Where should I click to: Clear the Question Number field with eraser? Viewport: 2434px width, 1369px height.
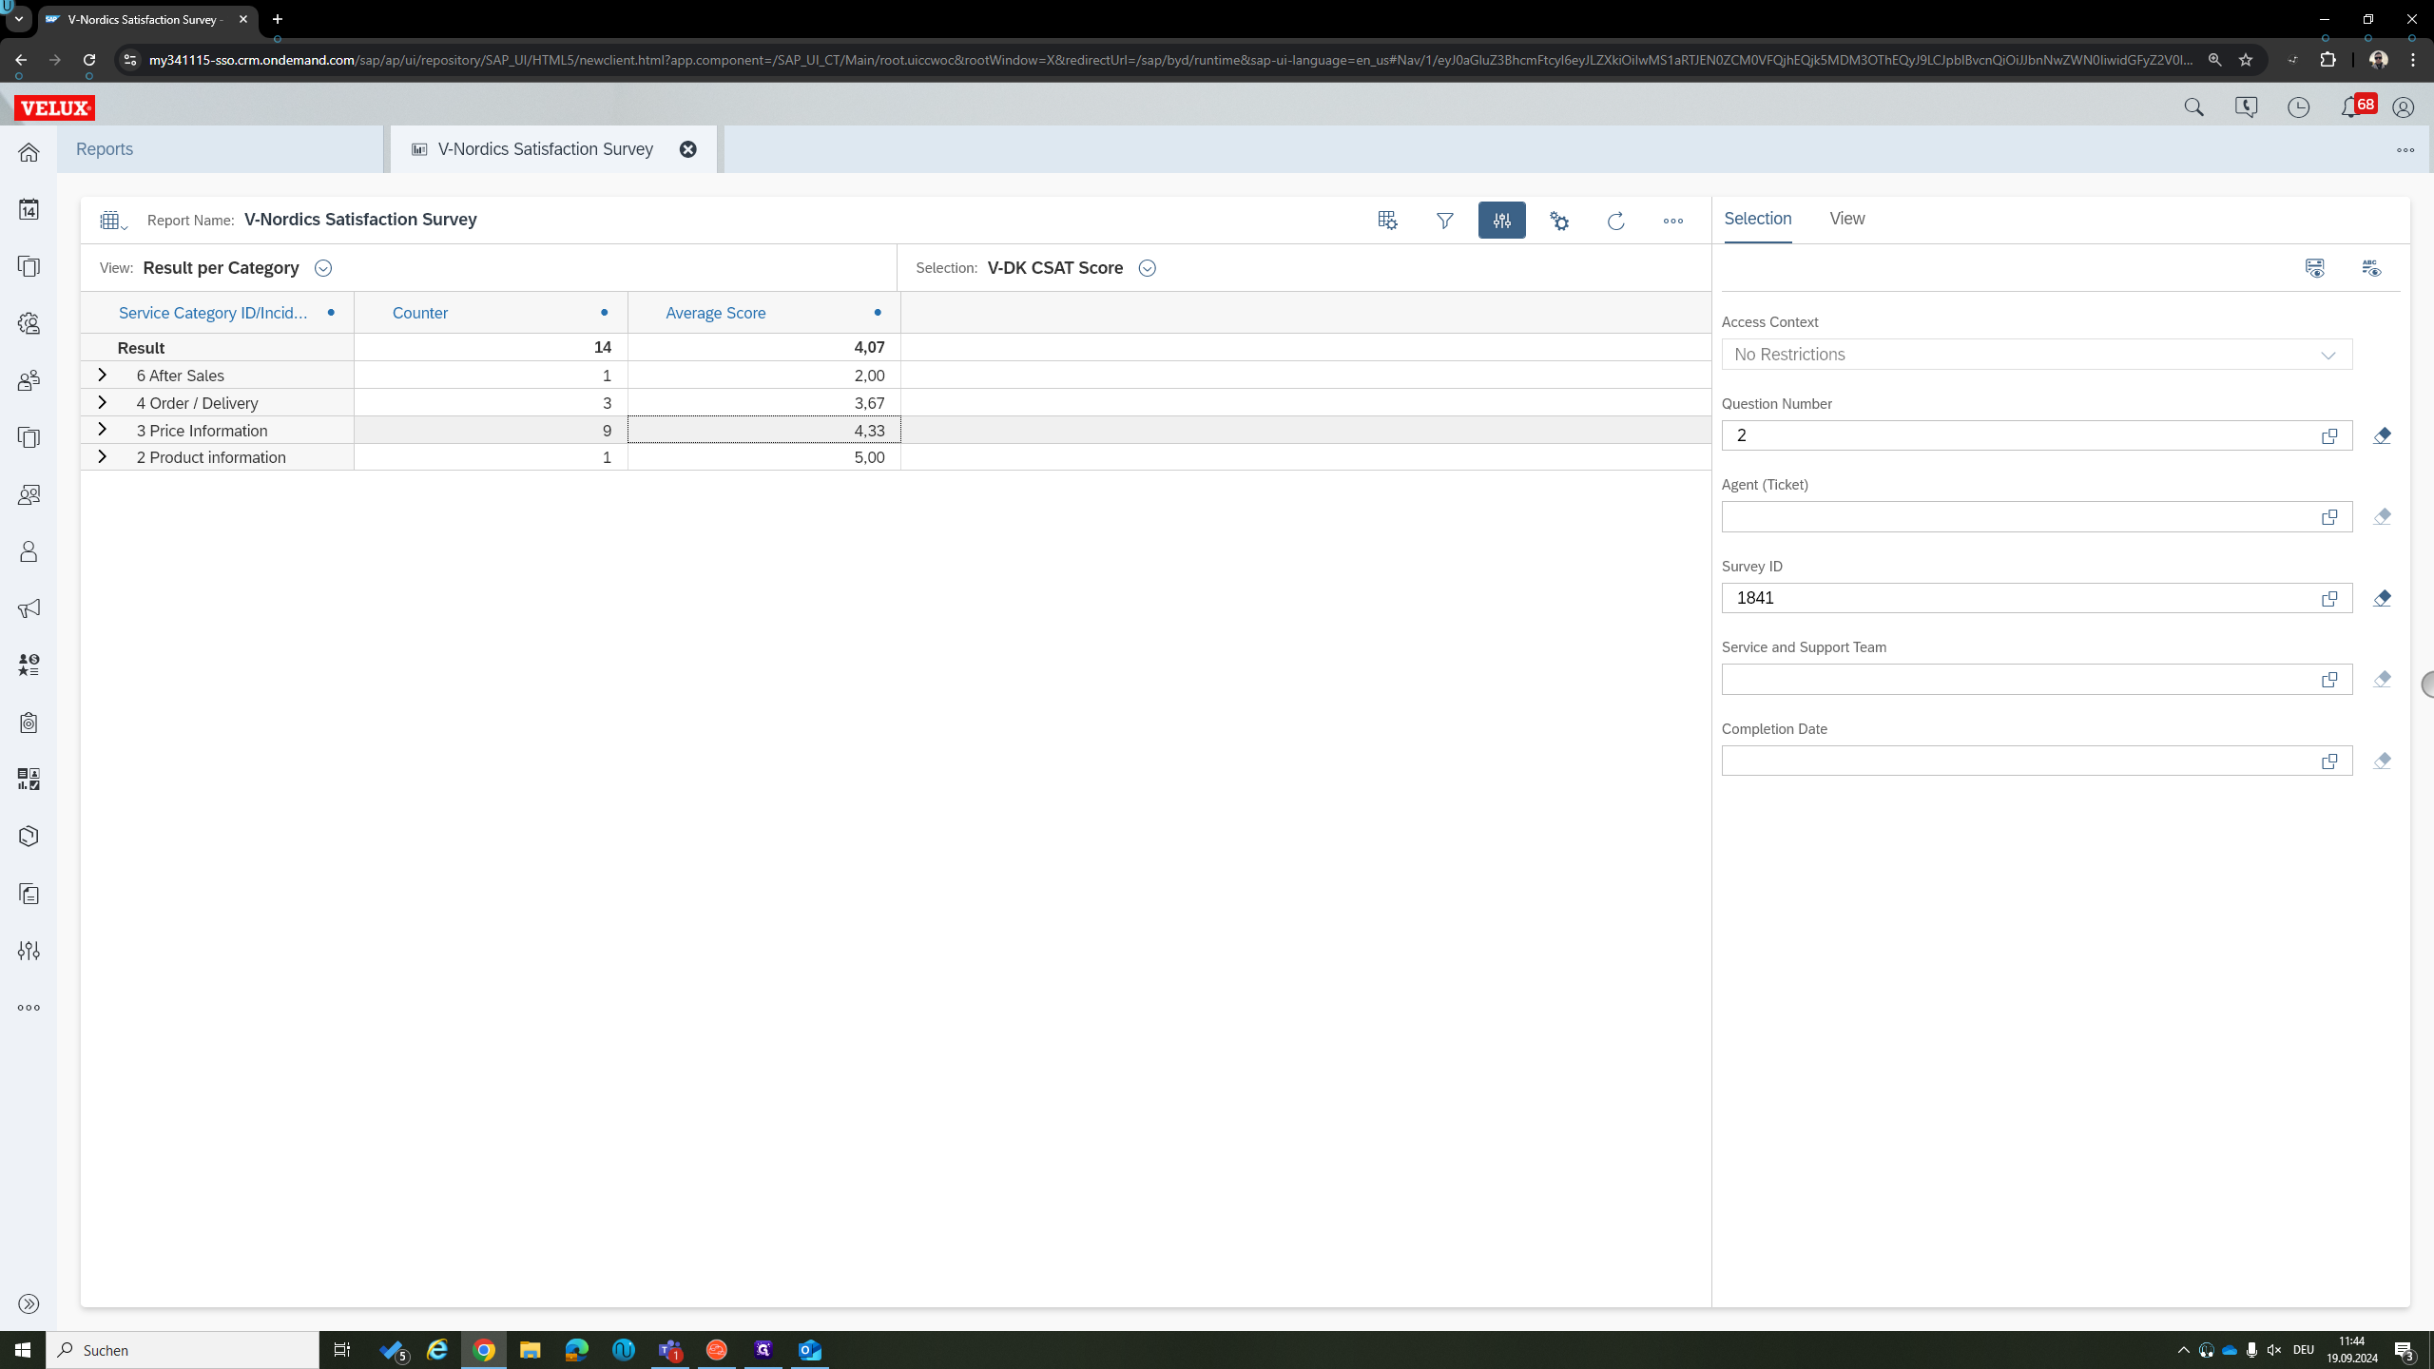pos(2382,435)
